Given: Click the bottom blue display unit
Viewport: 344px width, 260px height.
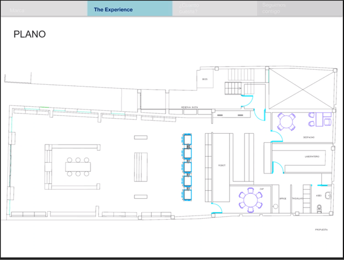Looking at the screenshot, I should [x=188, y=194].
